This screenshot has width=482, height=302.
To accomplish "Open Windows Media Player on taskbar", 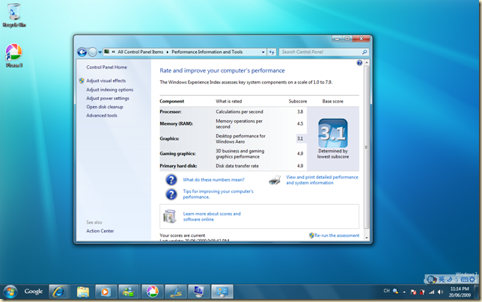I will 105,292.
